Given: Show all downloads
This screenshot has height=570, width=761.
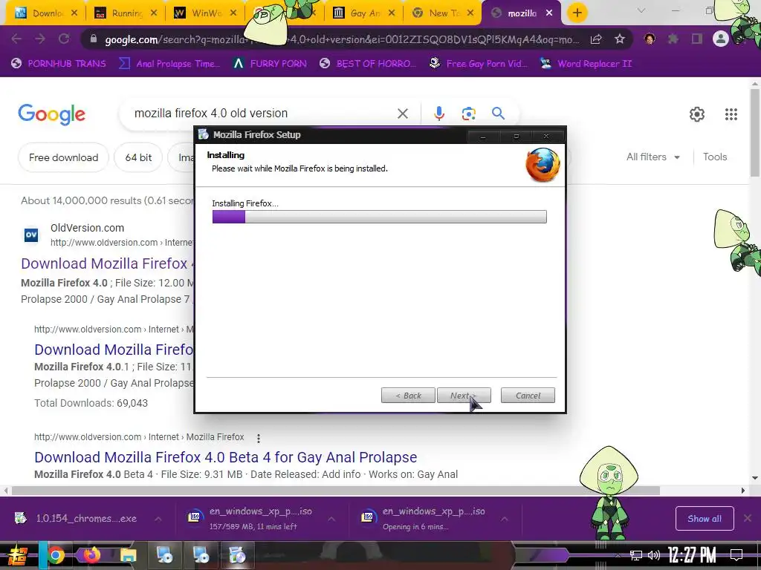Looking at the screenshot, I should coord(705,519).
